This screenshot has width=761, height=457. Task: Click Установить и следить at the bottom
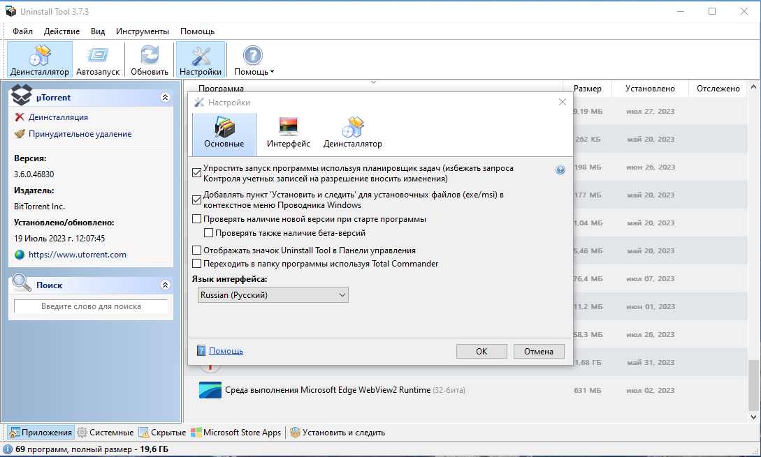click(x=338, y=433)
